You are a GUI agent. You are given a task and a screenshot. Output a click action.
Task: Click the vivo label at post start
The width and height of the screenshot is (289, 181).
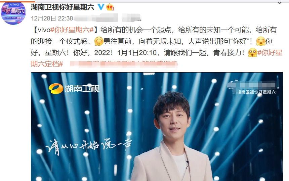click(x=44, y=30)
